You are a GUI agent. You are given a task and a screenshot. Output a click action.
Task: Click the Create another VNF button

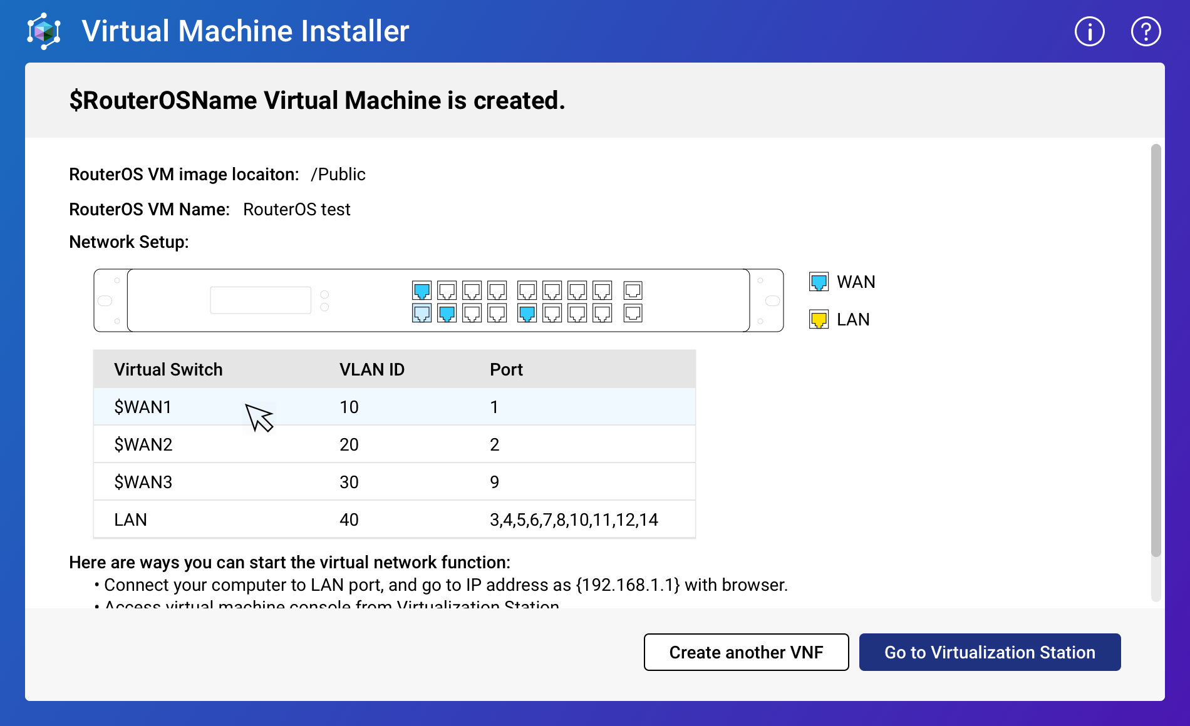747,652
